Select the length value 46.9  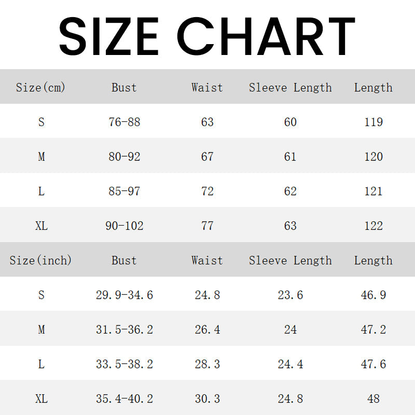374,295
